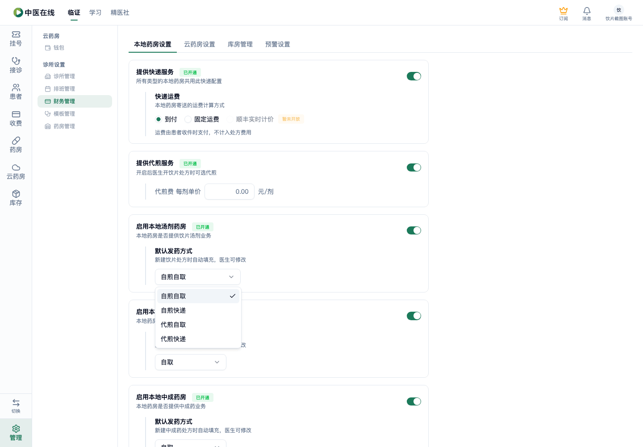643x447 pixels.
Task: Open 模板管理 in the side menu
Action: [75, 114]
